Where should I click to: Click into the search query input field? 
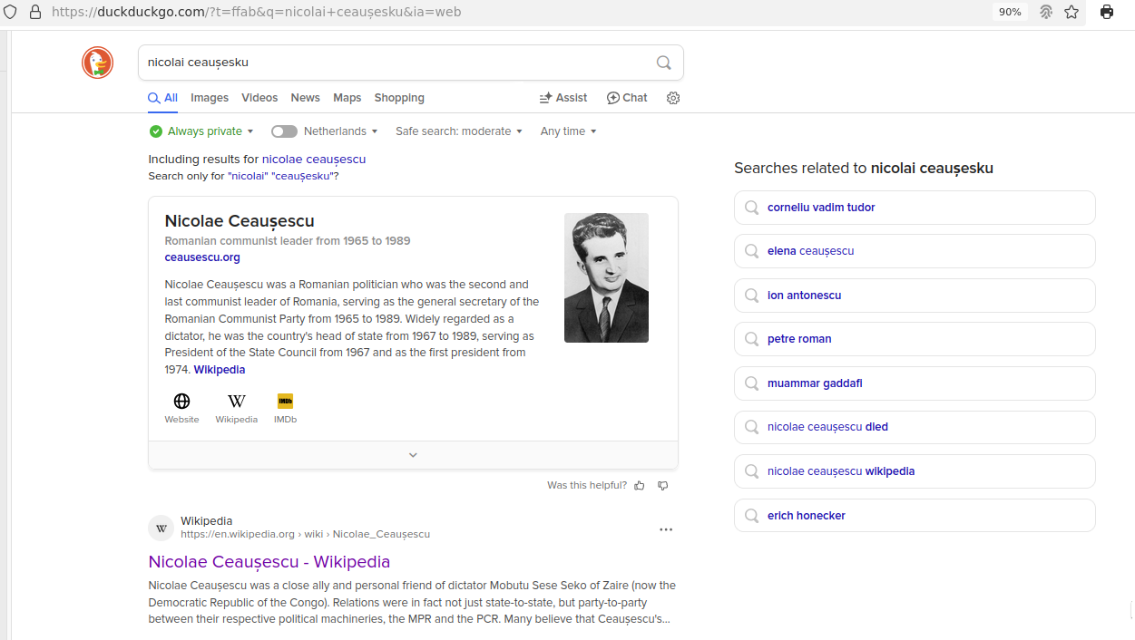point(396,63)
